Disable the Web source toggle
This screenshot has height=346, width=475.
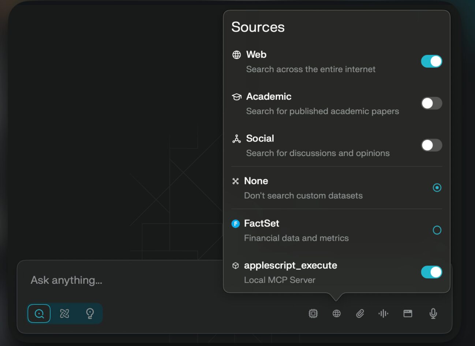click(431, 61)
